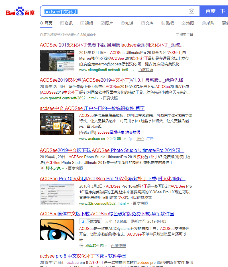Open acdsee.cn product box thumbnail
Screen dimensions: 228x267
pyautogui.click(x=57, y=124)
